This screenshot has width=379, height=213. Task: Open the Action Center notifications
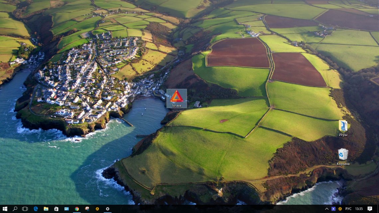370,209
